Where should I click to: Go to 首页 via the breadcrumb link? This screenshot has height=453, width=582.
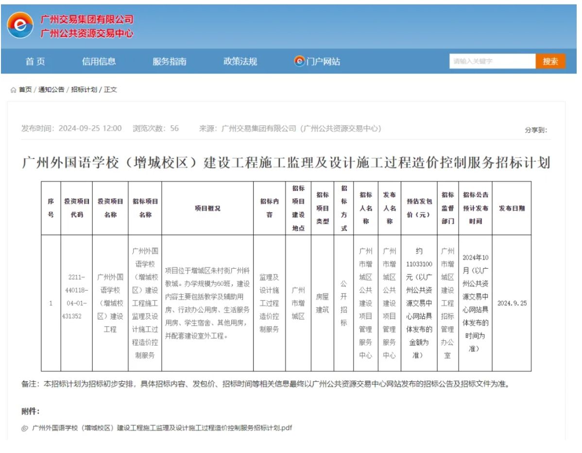point(25,89)
